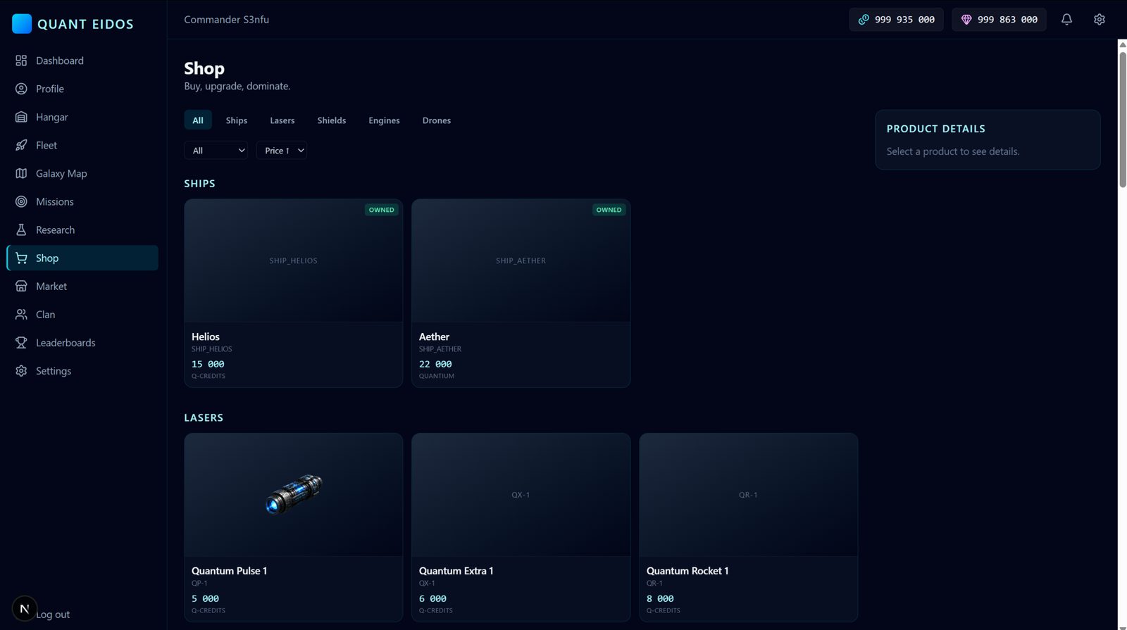The height and width of the screenshot is (630, 1127).
Task: Go to Galaxy Map page
Action: (x=82, y=173)
